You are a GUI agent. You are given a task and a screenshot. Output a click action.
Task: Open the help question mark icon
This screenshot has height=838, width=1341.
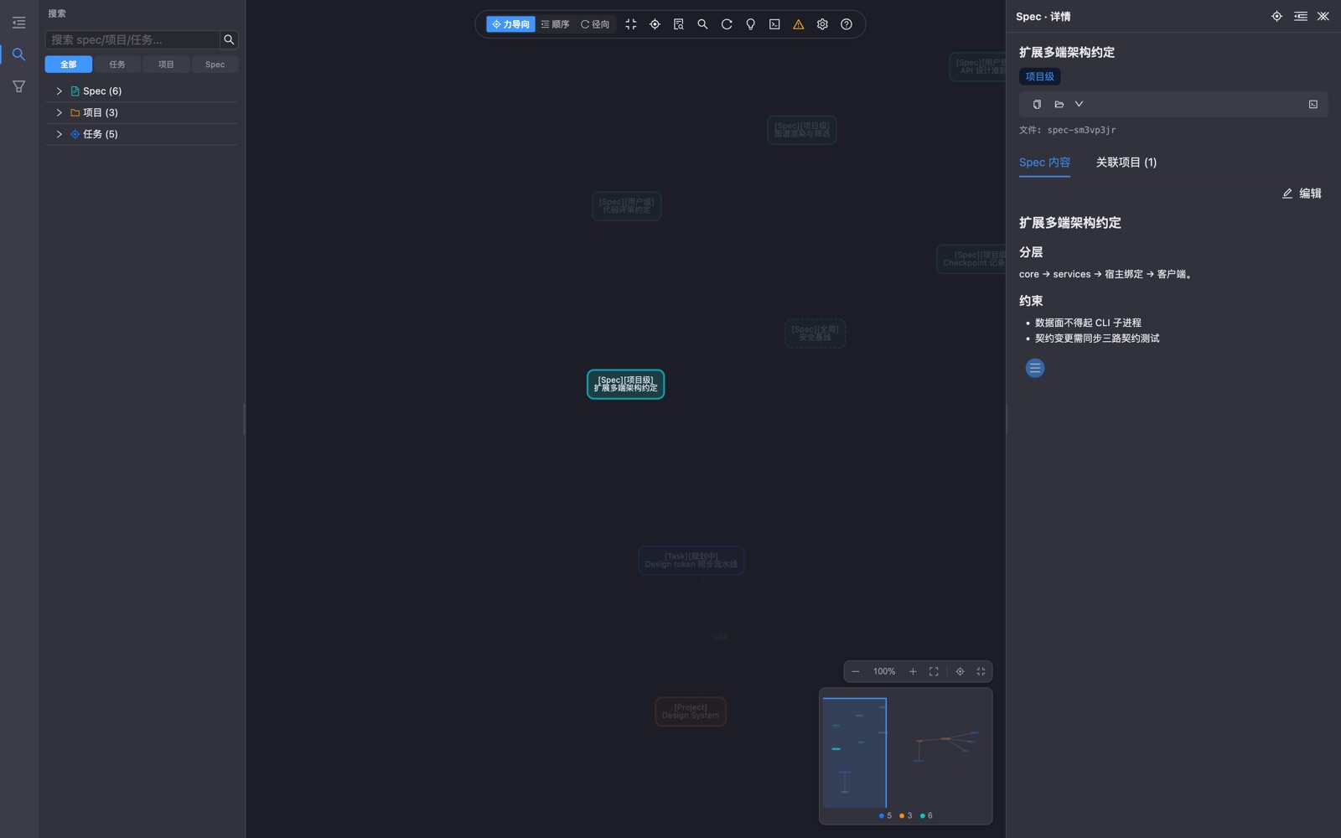coord(847,24)
